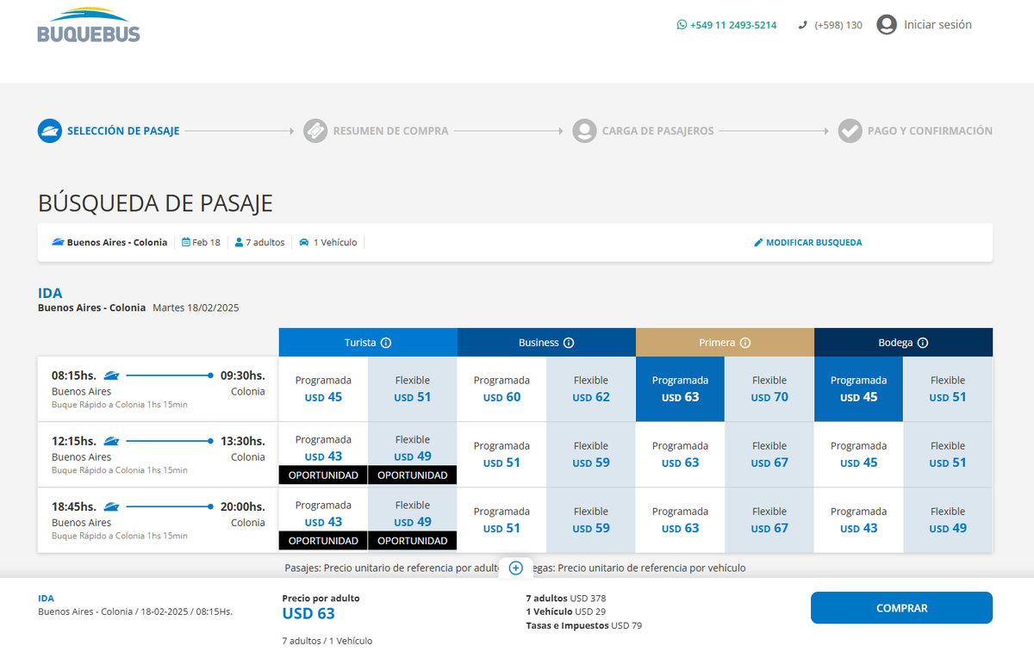Select 12:15 Business Flexible USD 59
1034x658 pixels.
click(x=591, y=455)
